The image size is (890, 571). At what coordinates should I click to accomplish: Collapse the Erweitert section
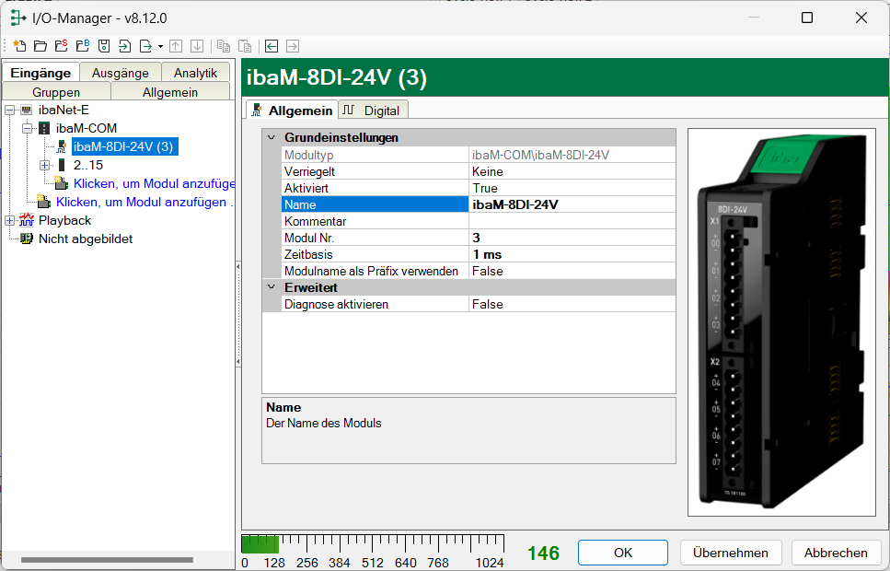tap(272, 287)
